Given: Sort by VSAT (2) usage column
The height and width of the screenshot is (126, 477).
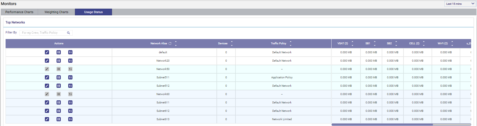Looking at the screenshot, I should click(352, 43).
